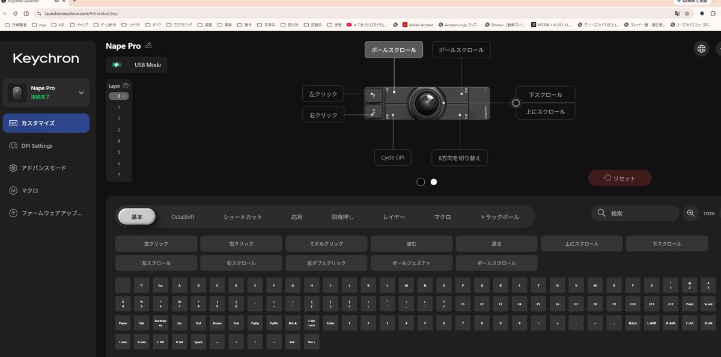The image size is (721, 357).
Task: Choose the ボールジェスチャ key option
Action: [412, 263]
